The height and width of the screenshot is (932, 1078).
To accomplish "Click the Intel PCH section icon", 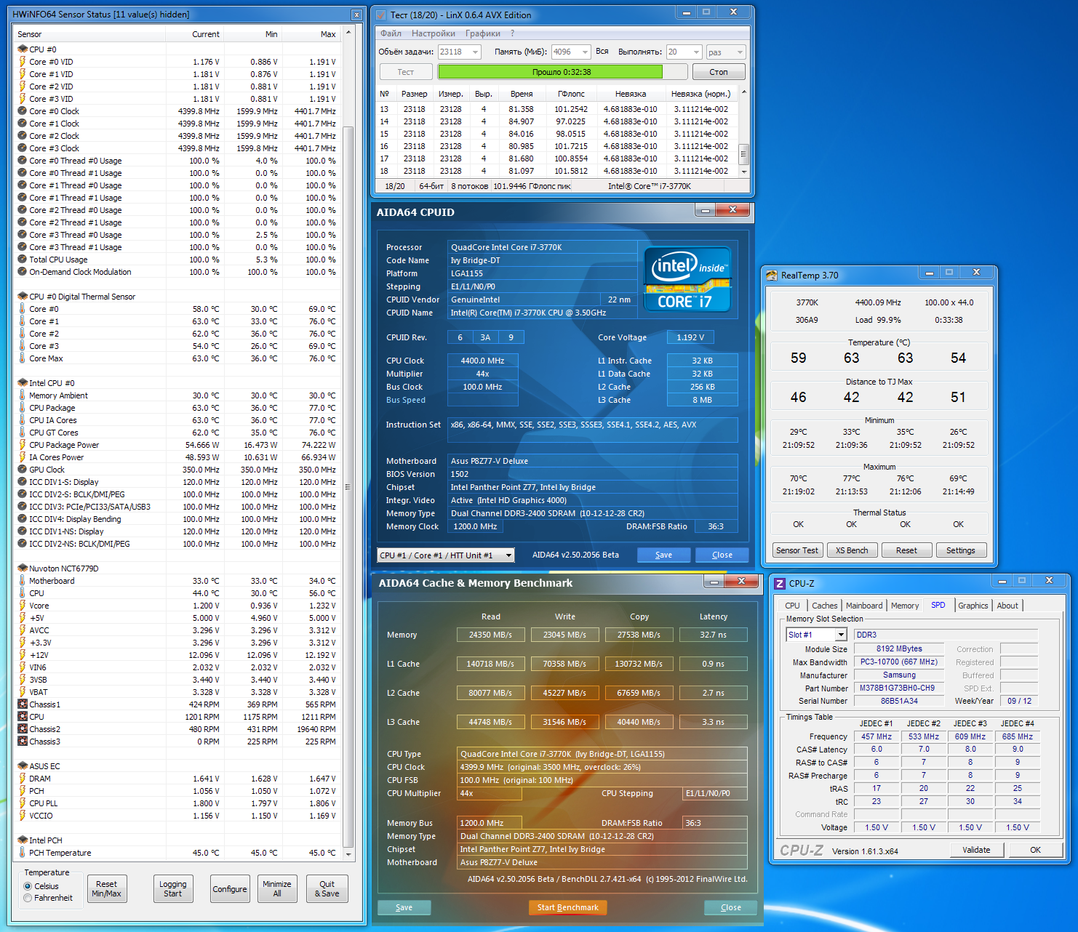I will (23, 840).
